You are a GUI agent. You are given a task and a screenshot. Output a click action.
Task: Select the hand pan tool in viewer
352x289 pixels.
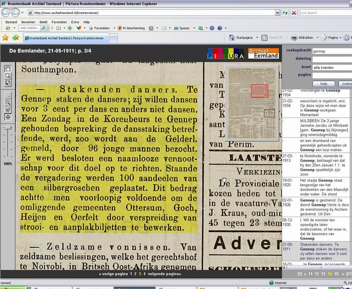pyautogui.click(x=7, y=69)
